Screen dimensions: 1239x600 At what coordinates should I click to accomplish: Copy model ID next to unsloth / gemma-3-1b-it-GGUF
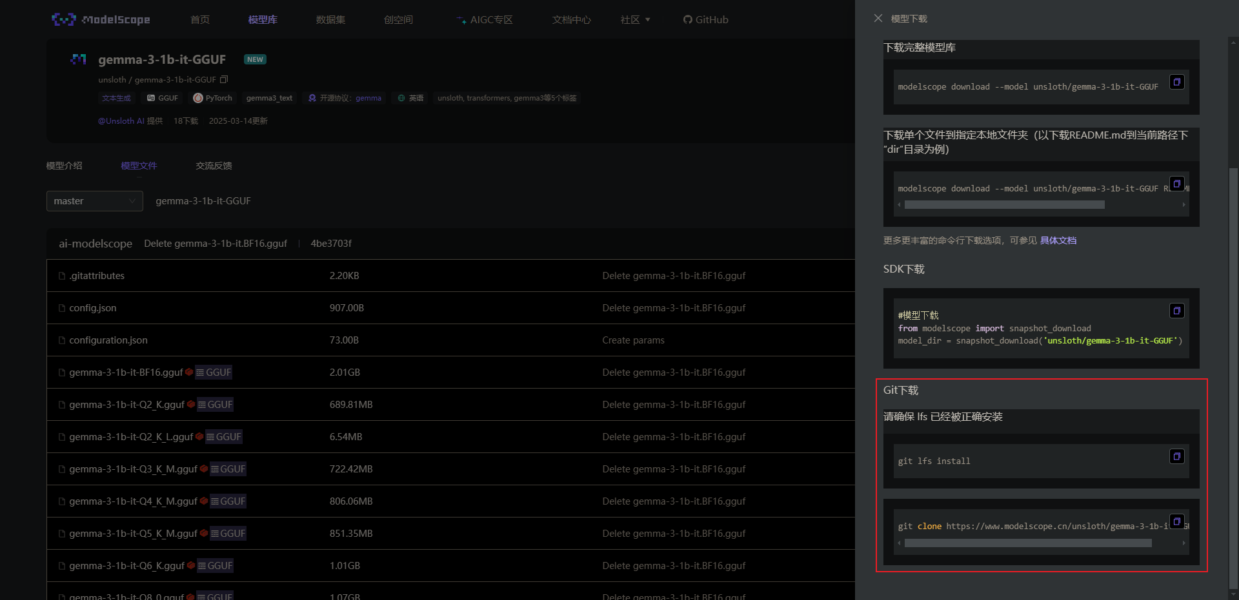224,79
